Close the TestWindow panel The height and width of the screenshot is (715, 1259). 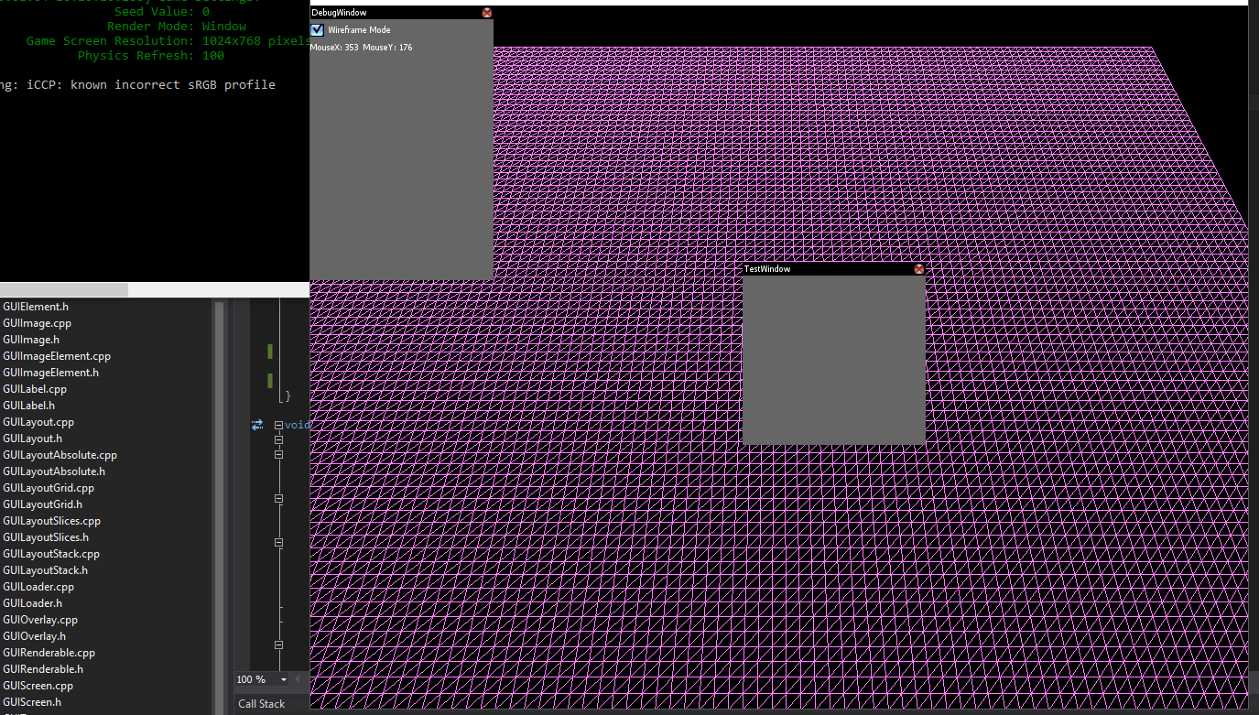point(919,269)
